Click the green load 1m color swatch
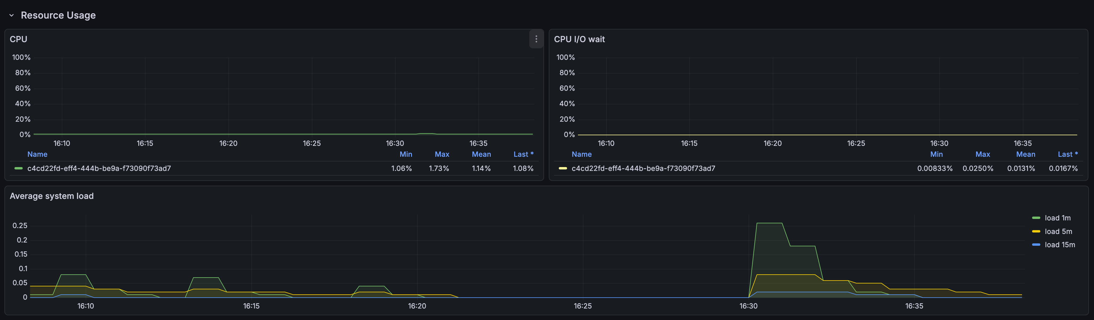1094x320 pixels. click(1036, 218)
